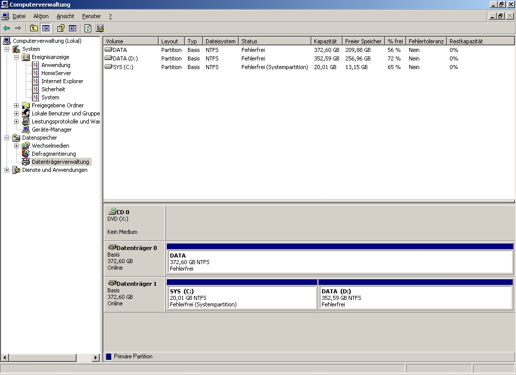Click the Ereignisanzeige icon in the tree
This screenshot has width=516, height=375.
click(x=26, y=57)
